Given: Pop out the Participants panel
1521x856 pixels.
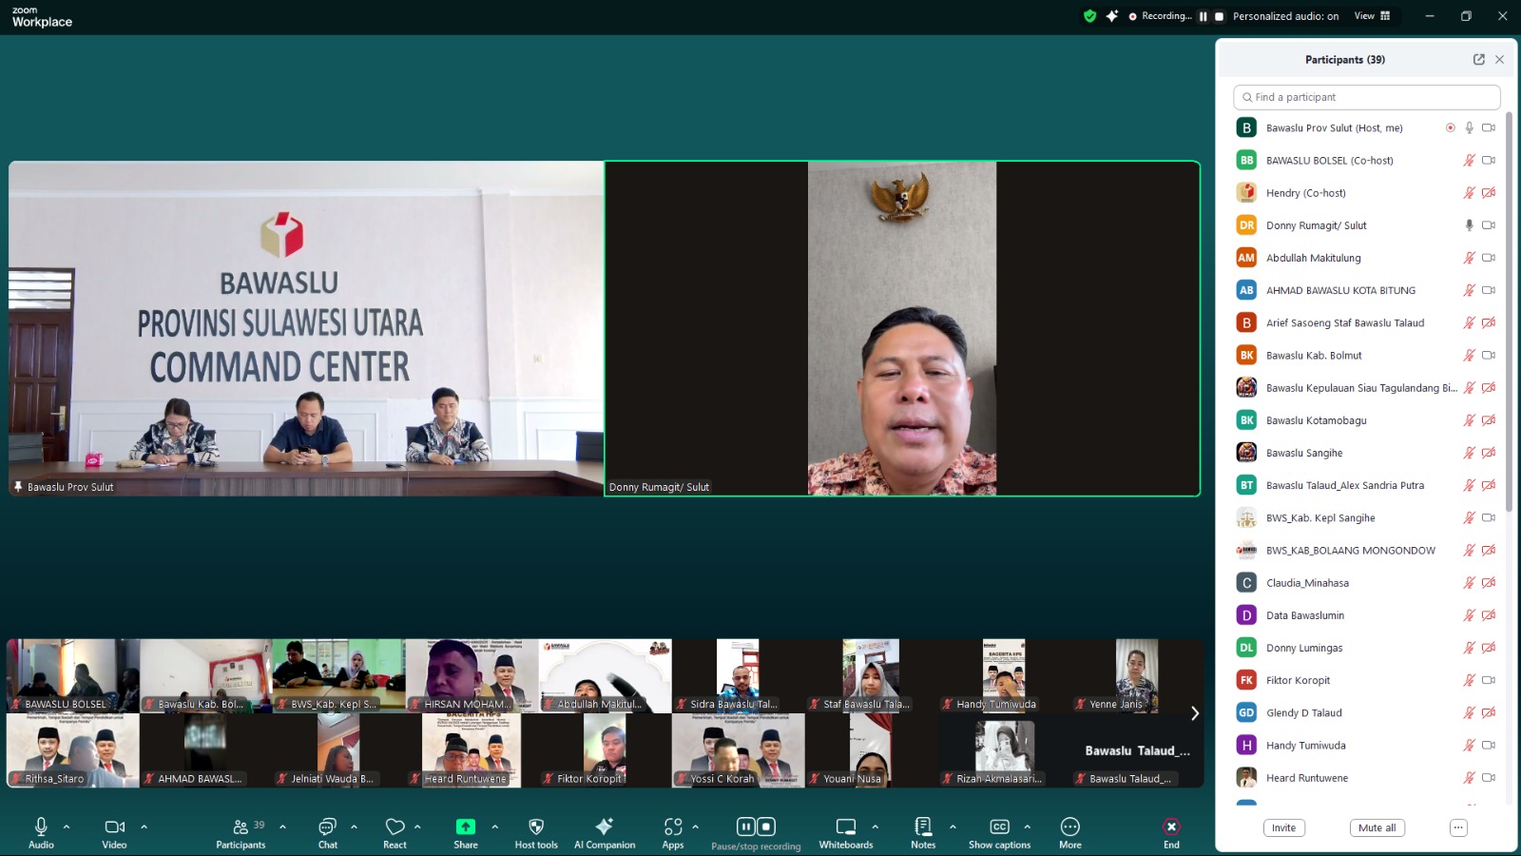Looking at the screenshot, I should 1478,59.
